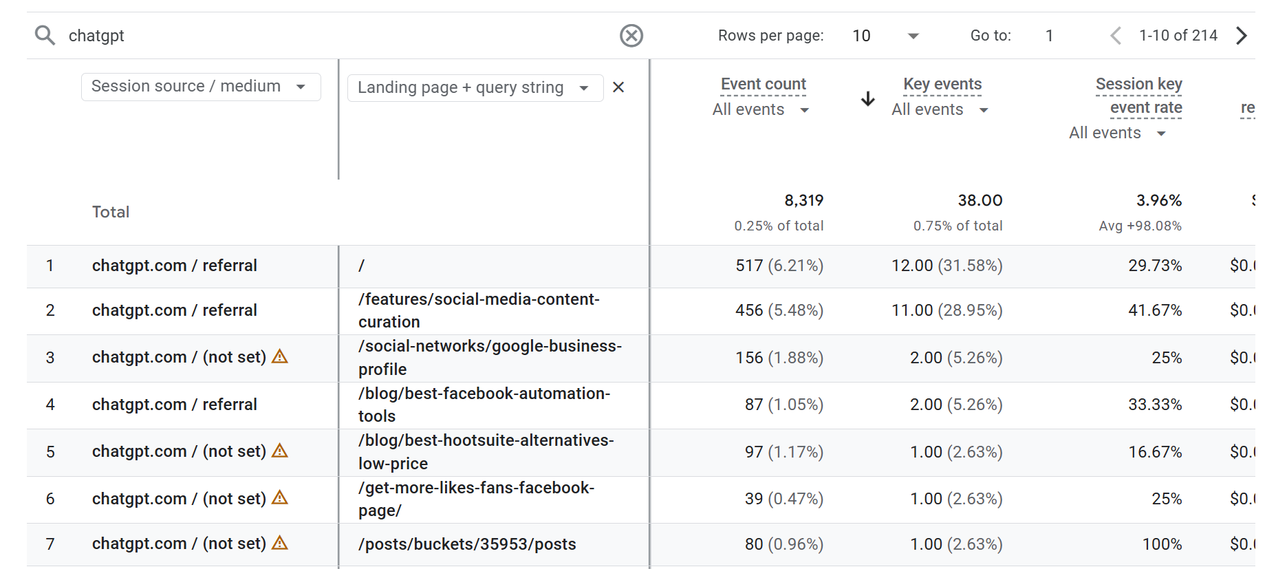1287x569 pixels.
Task: Click the 1-10 of 214 pagination text
Action: (1178, 36)
